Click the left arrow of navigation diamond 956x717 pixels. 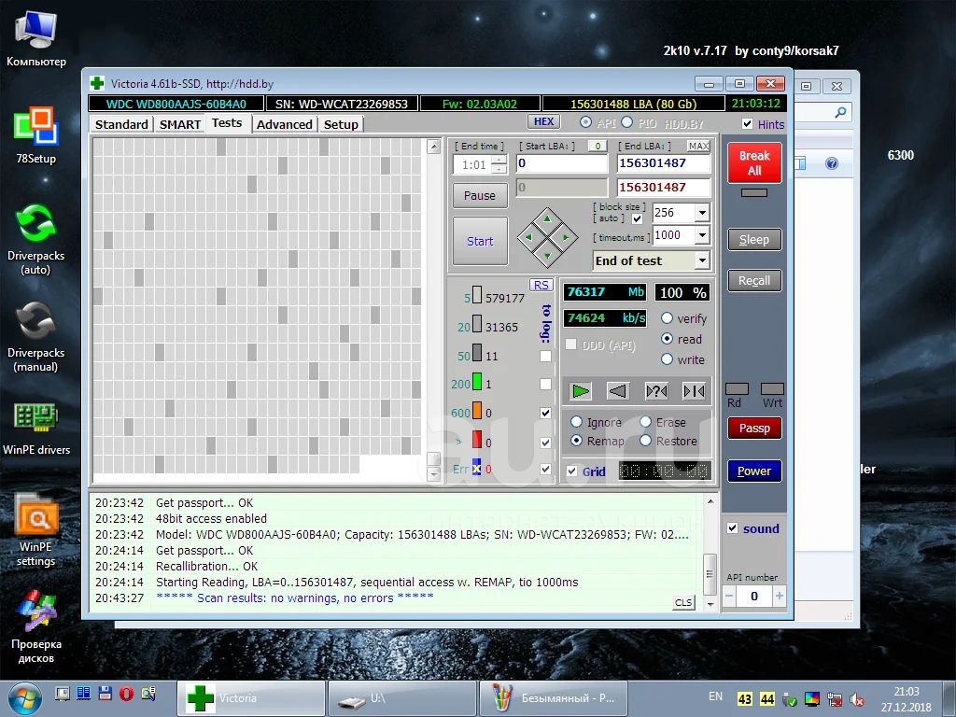[528, 237]
